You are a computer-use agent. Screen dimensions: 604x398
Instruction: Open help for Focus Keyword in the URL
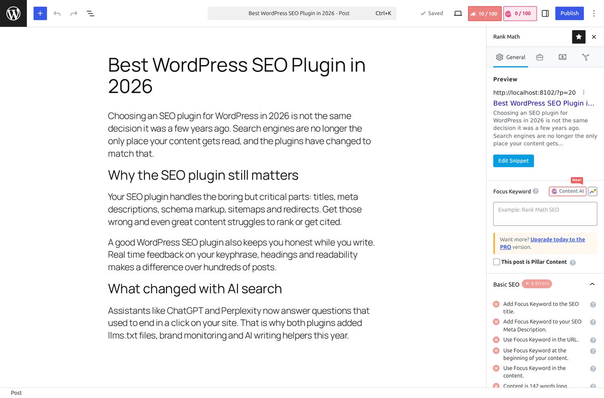point(593,340)
